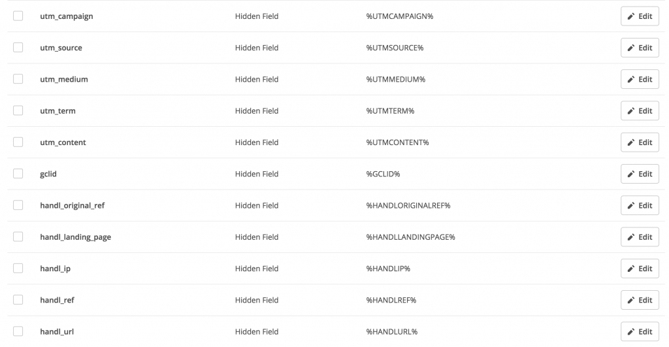This screenshot has width=669, height=347.
Task: Click the Hidden Field type for handl_ip
Action: (x=257, y=269)
